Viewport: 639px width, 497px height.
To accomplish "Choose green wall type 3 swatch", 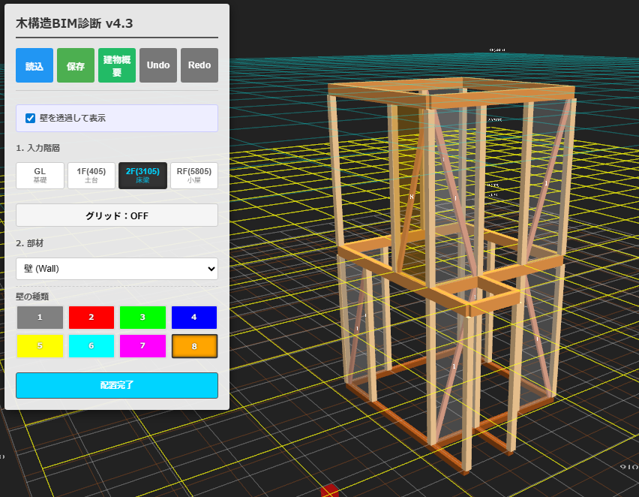I will pyautogui.click(x=142, y=318).
